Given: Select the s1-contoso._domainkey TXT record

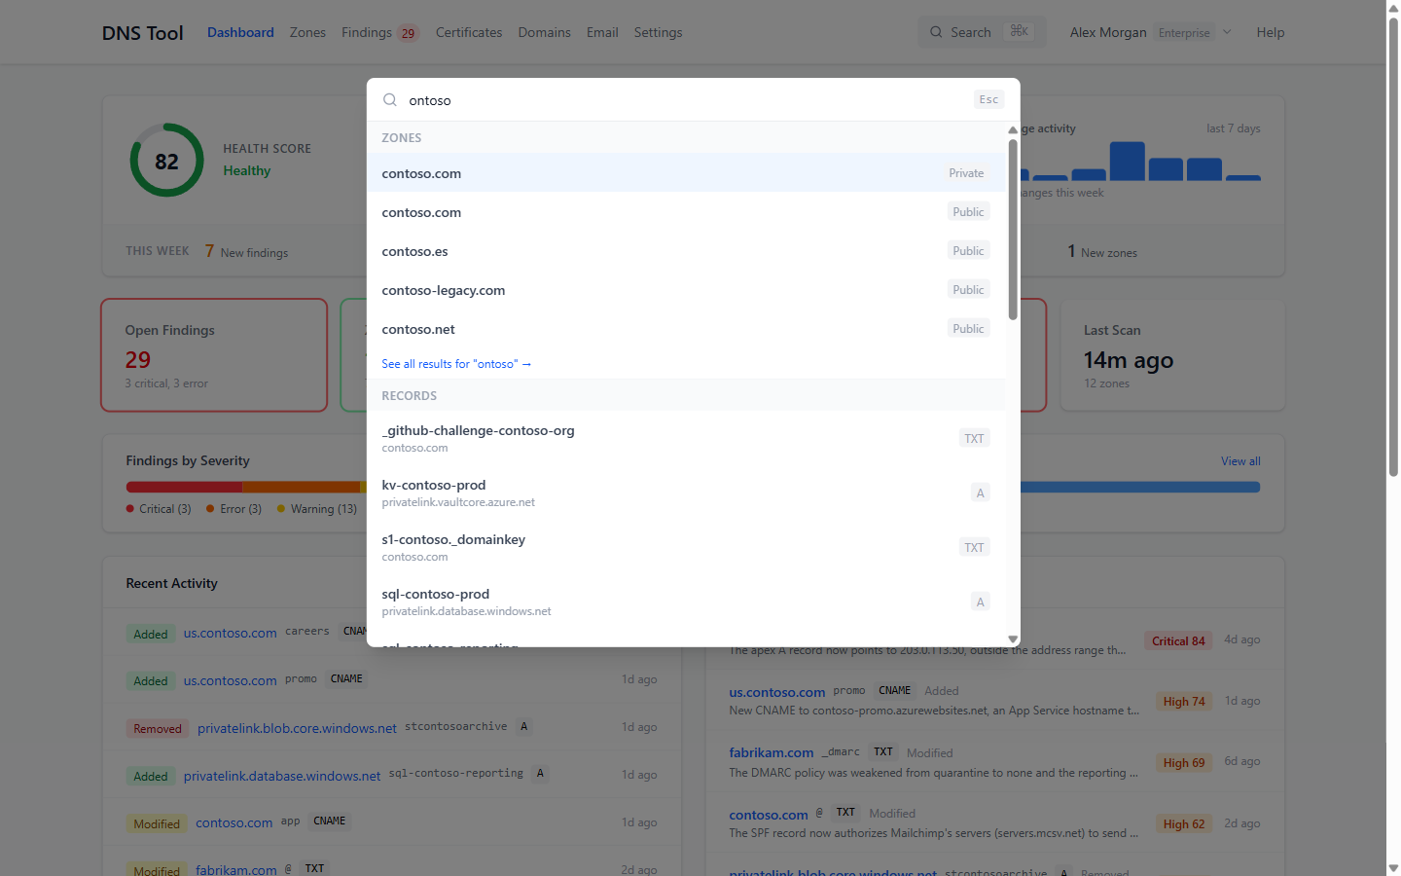Looking at the screenshot, I should pyautogui.click(x=686, y=547).
